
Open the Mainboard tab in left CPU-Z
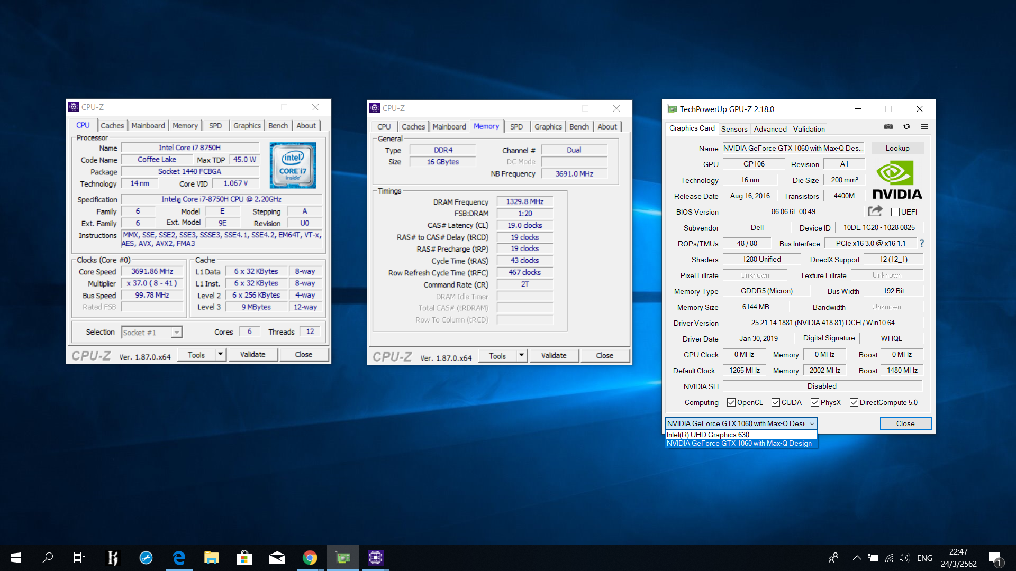(x=148, y=126)
